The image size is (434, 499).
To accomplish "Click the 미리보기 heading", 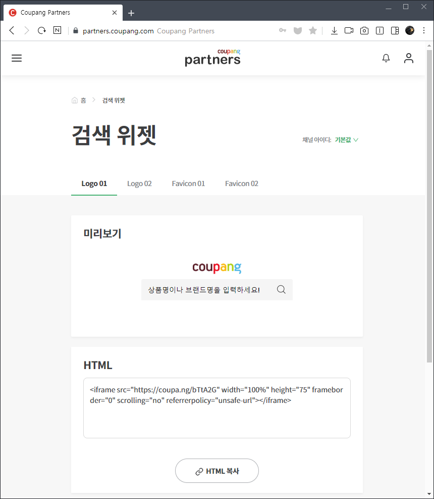I will (x=102, y=234).
